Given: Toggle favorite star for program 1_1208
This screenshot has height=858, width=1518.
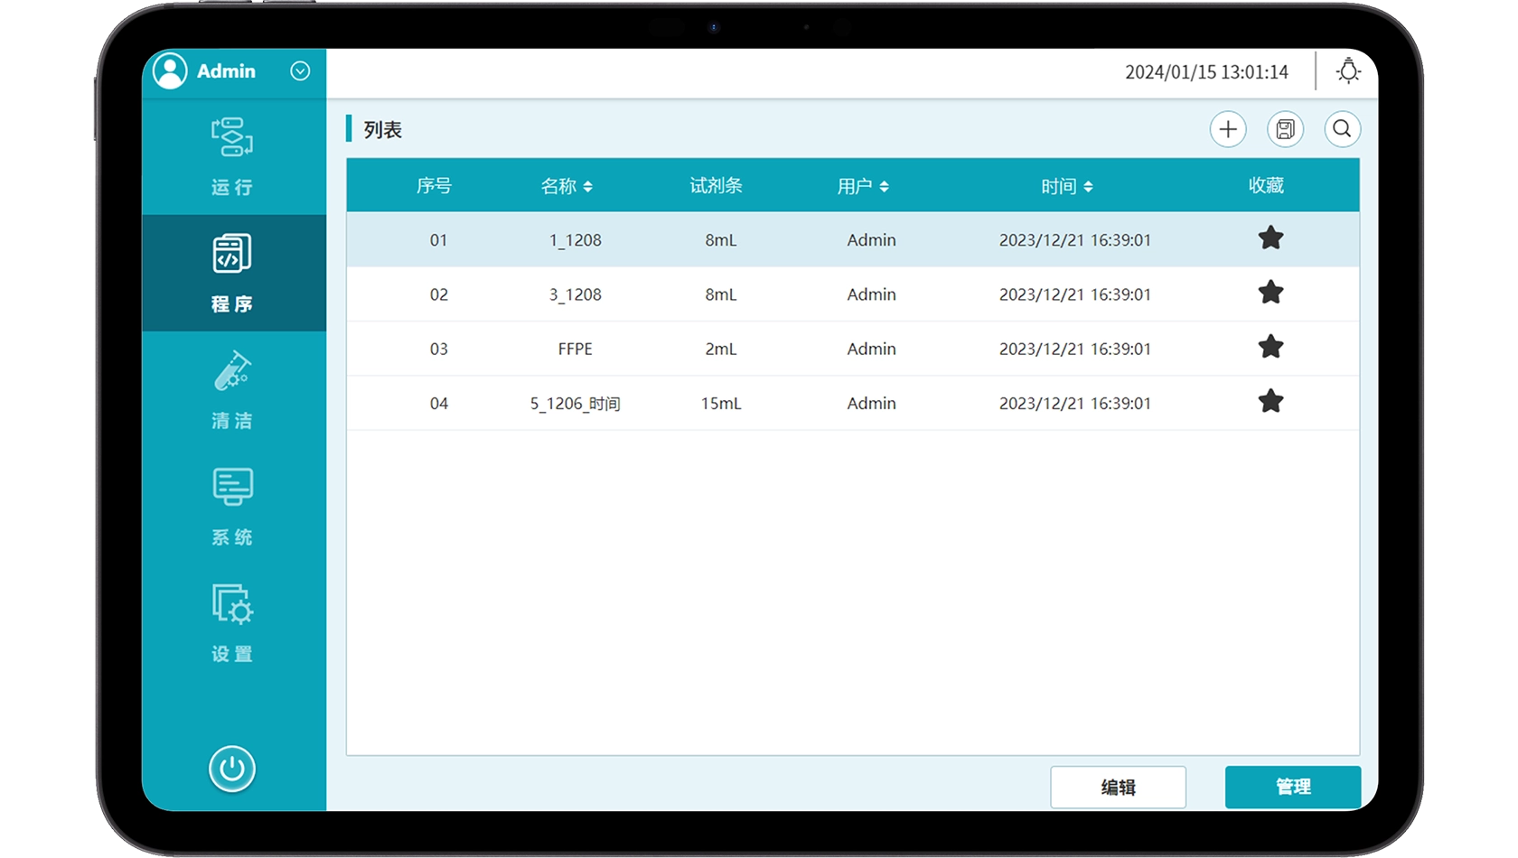Looking at the screenshot, I should click(x=1270, y=238).
